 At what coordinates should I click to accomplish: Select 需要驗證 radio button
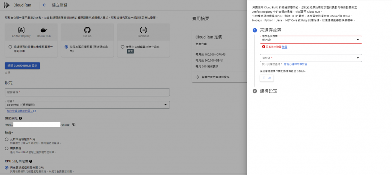pyautogui.click(x=7, y=149)
